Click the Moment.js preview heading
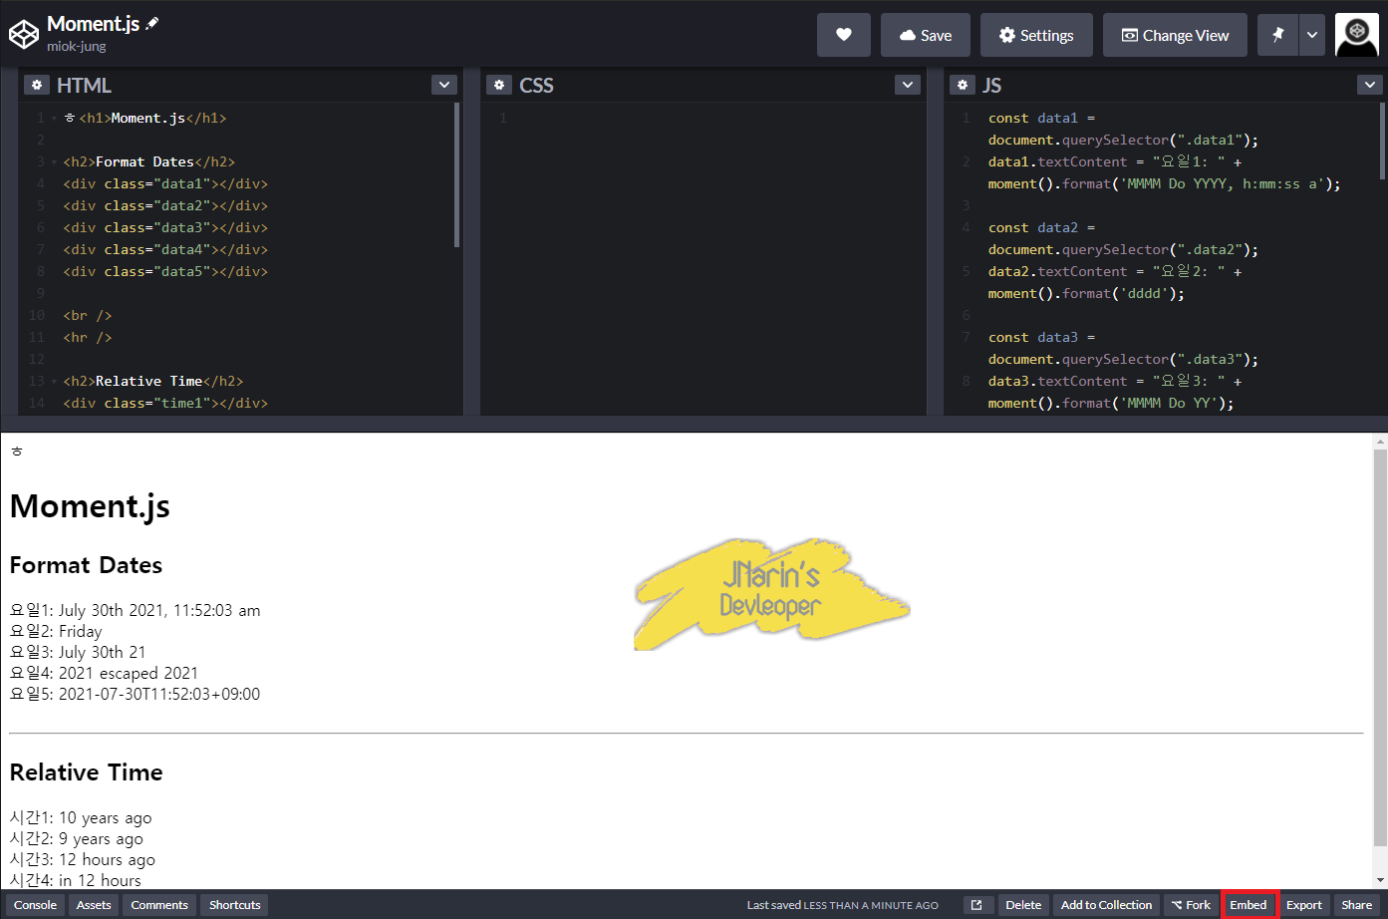Screen dimensions: 1388x919 (x=90, y=506)
